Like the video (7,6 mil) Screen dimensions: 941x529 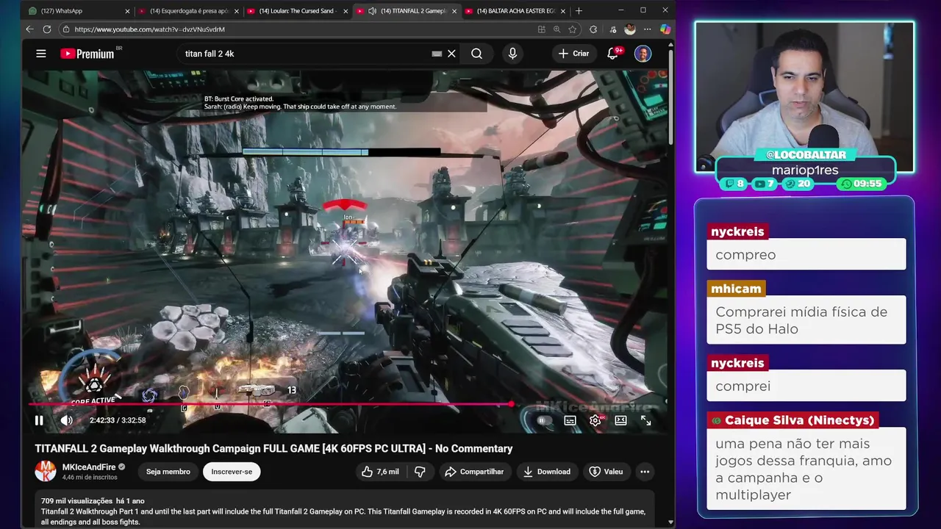pyautogui.click(x=380, y=472)
